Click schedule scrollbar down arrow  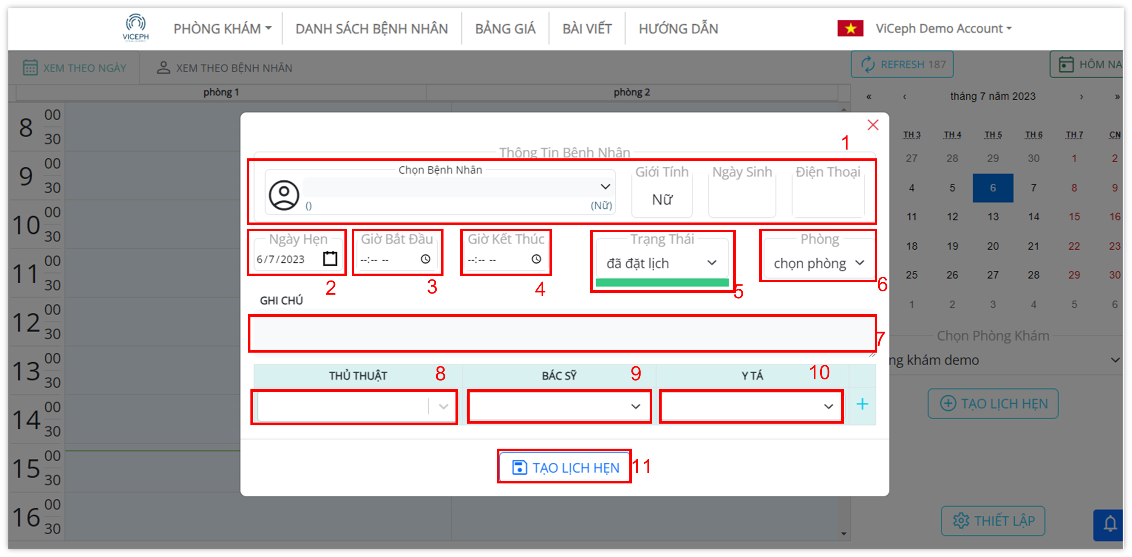(x=843, y=534)
